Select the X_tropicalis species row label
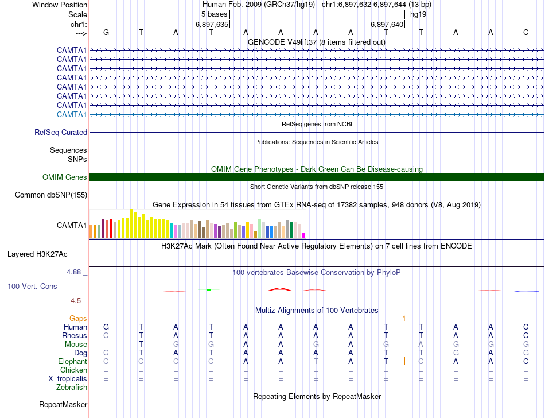Screen dimensions: 545x418 (x=68, y=379)
